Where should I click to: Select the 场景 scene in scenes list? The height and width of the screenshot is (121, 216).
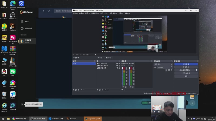click(84, 64)
